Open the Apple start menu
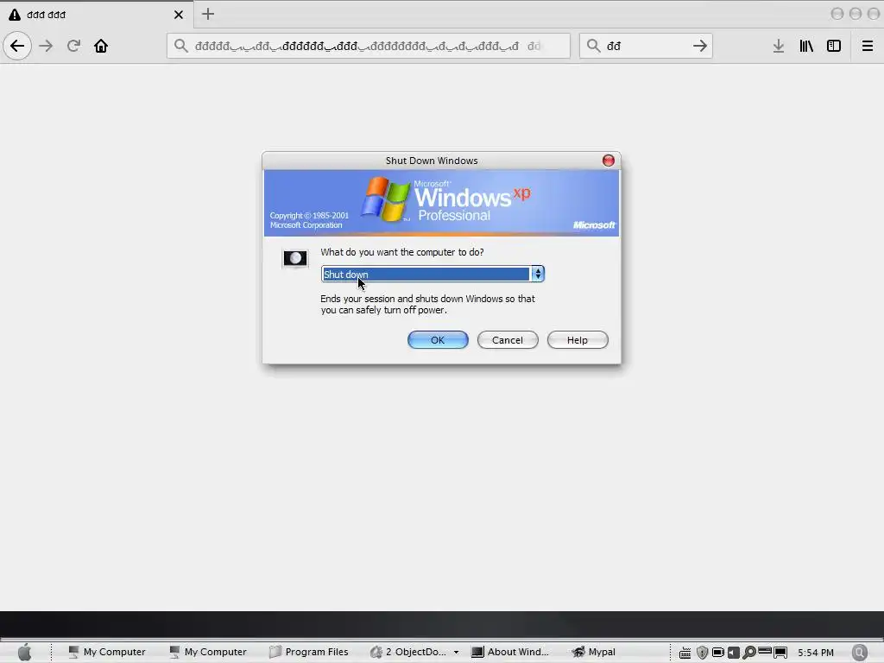The width and height of the screenshot is (884, 663). [24, 652]
